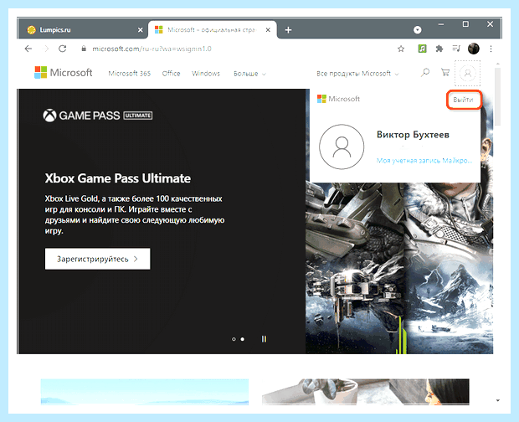This screenshot has width=519, height=422.
Task: Click the bottom right promo image
Action: tap(366, 392)
